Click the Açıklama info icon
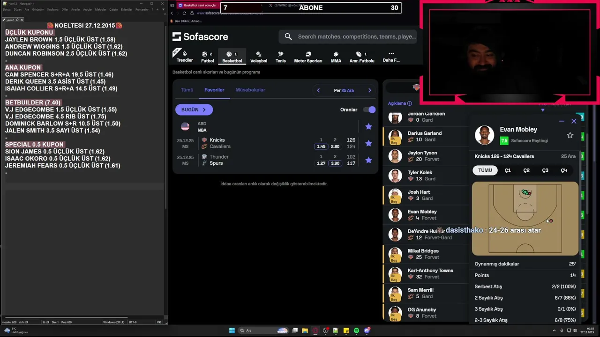 [409, 103]
